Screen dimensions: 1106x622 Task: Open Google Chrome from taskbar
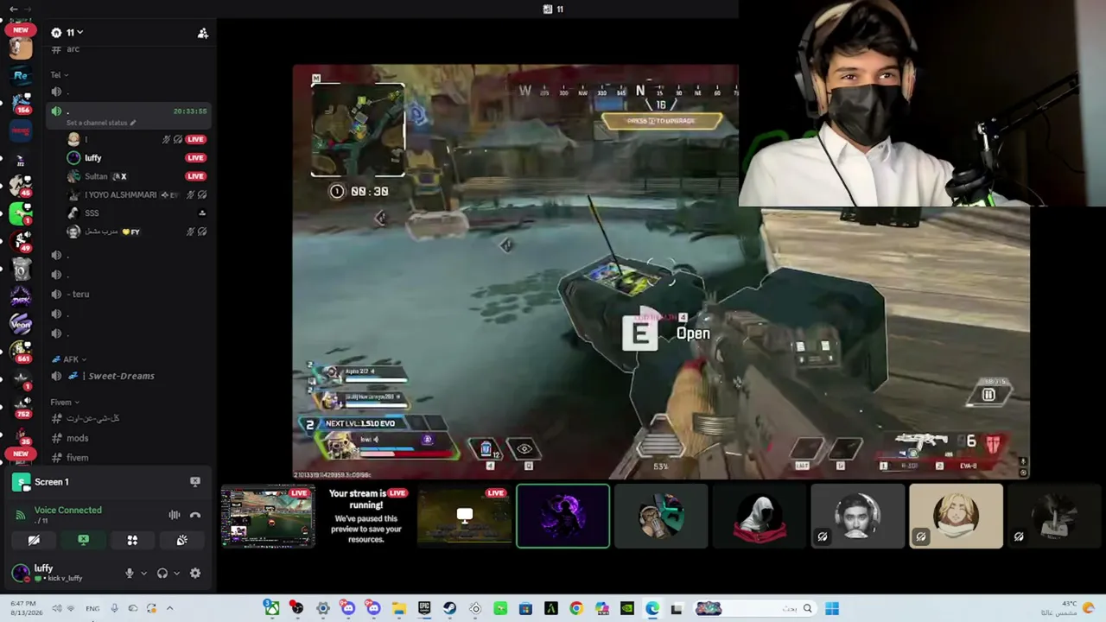tap(576, 608)
